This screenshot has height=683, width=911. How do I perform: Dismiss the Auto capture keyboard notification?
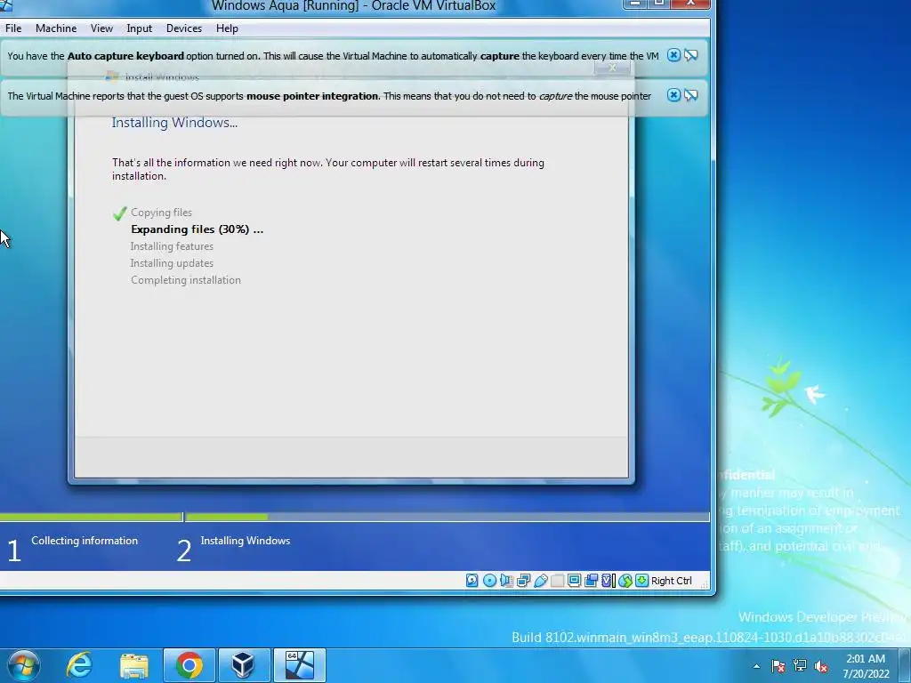coord(673,55)
